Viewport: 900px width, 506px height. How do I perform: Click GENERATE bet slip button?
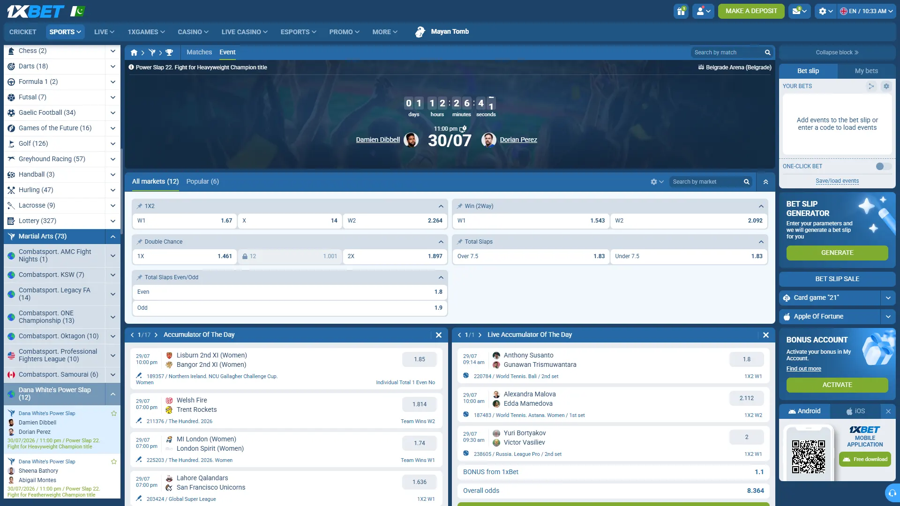837,253
